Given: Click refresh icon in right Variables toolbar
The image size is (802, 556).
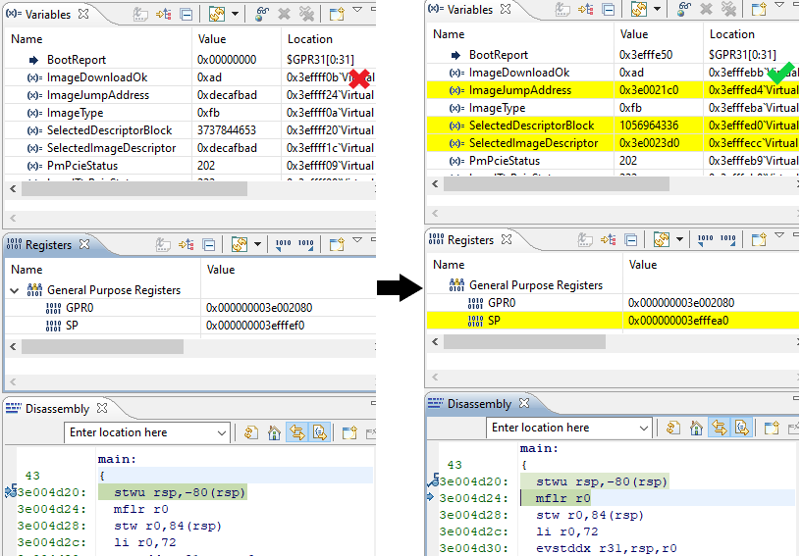Looking at the screenshot, I should pyautogui.click(x=639, y=9).
